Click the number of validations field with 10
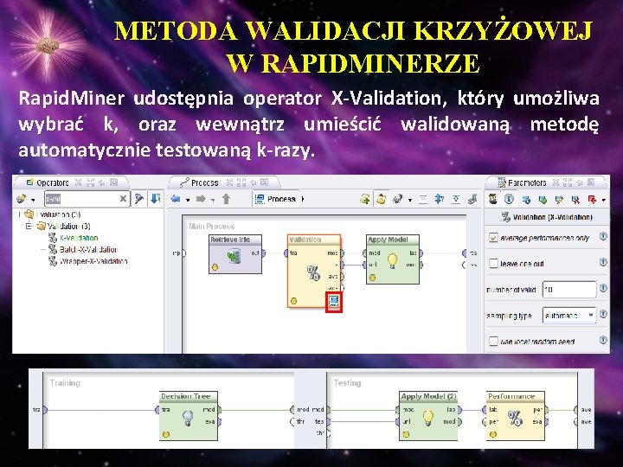Viewport: 623px width, 467px height. tap(569, 290)
